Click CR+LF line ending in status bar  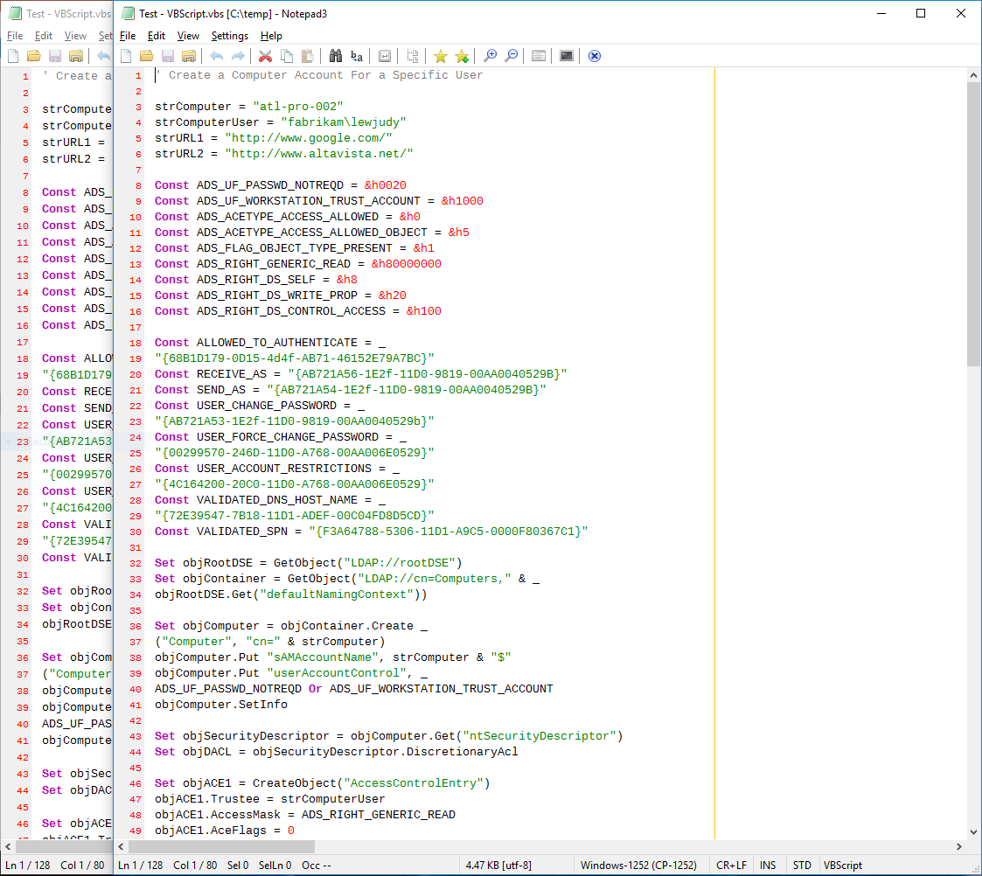pos(732,866)
